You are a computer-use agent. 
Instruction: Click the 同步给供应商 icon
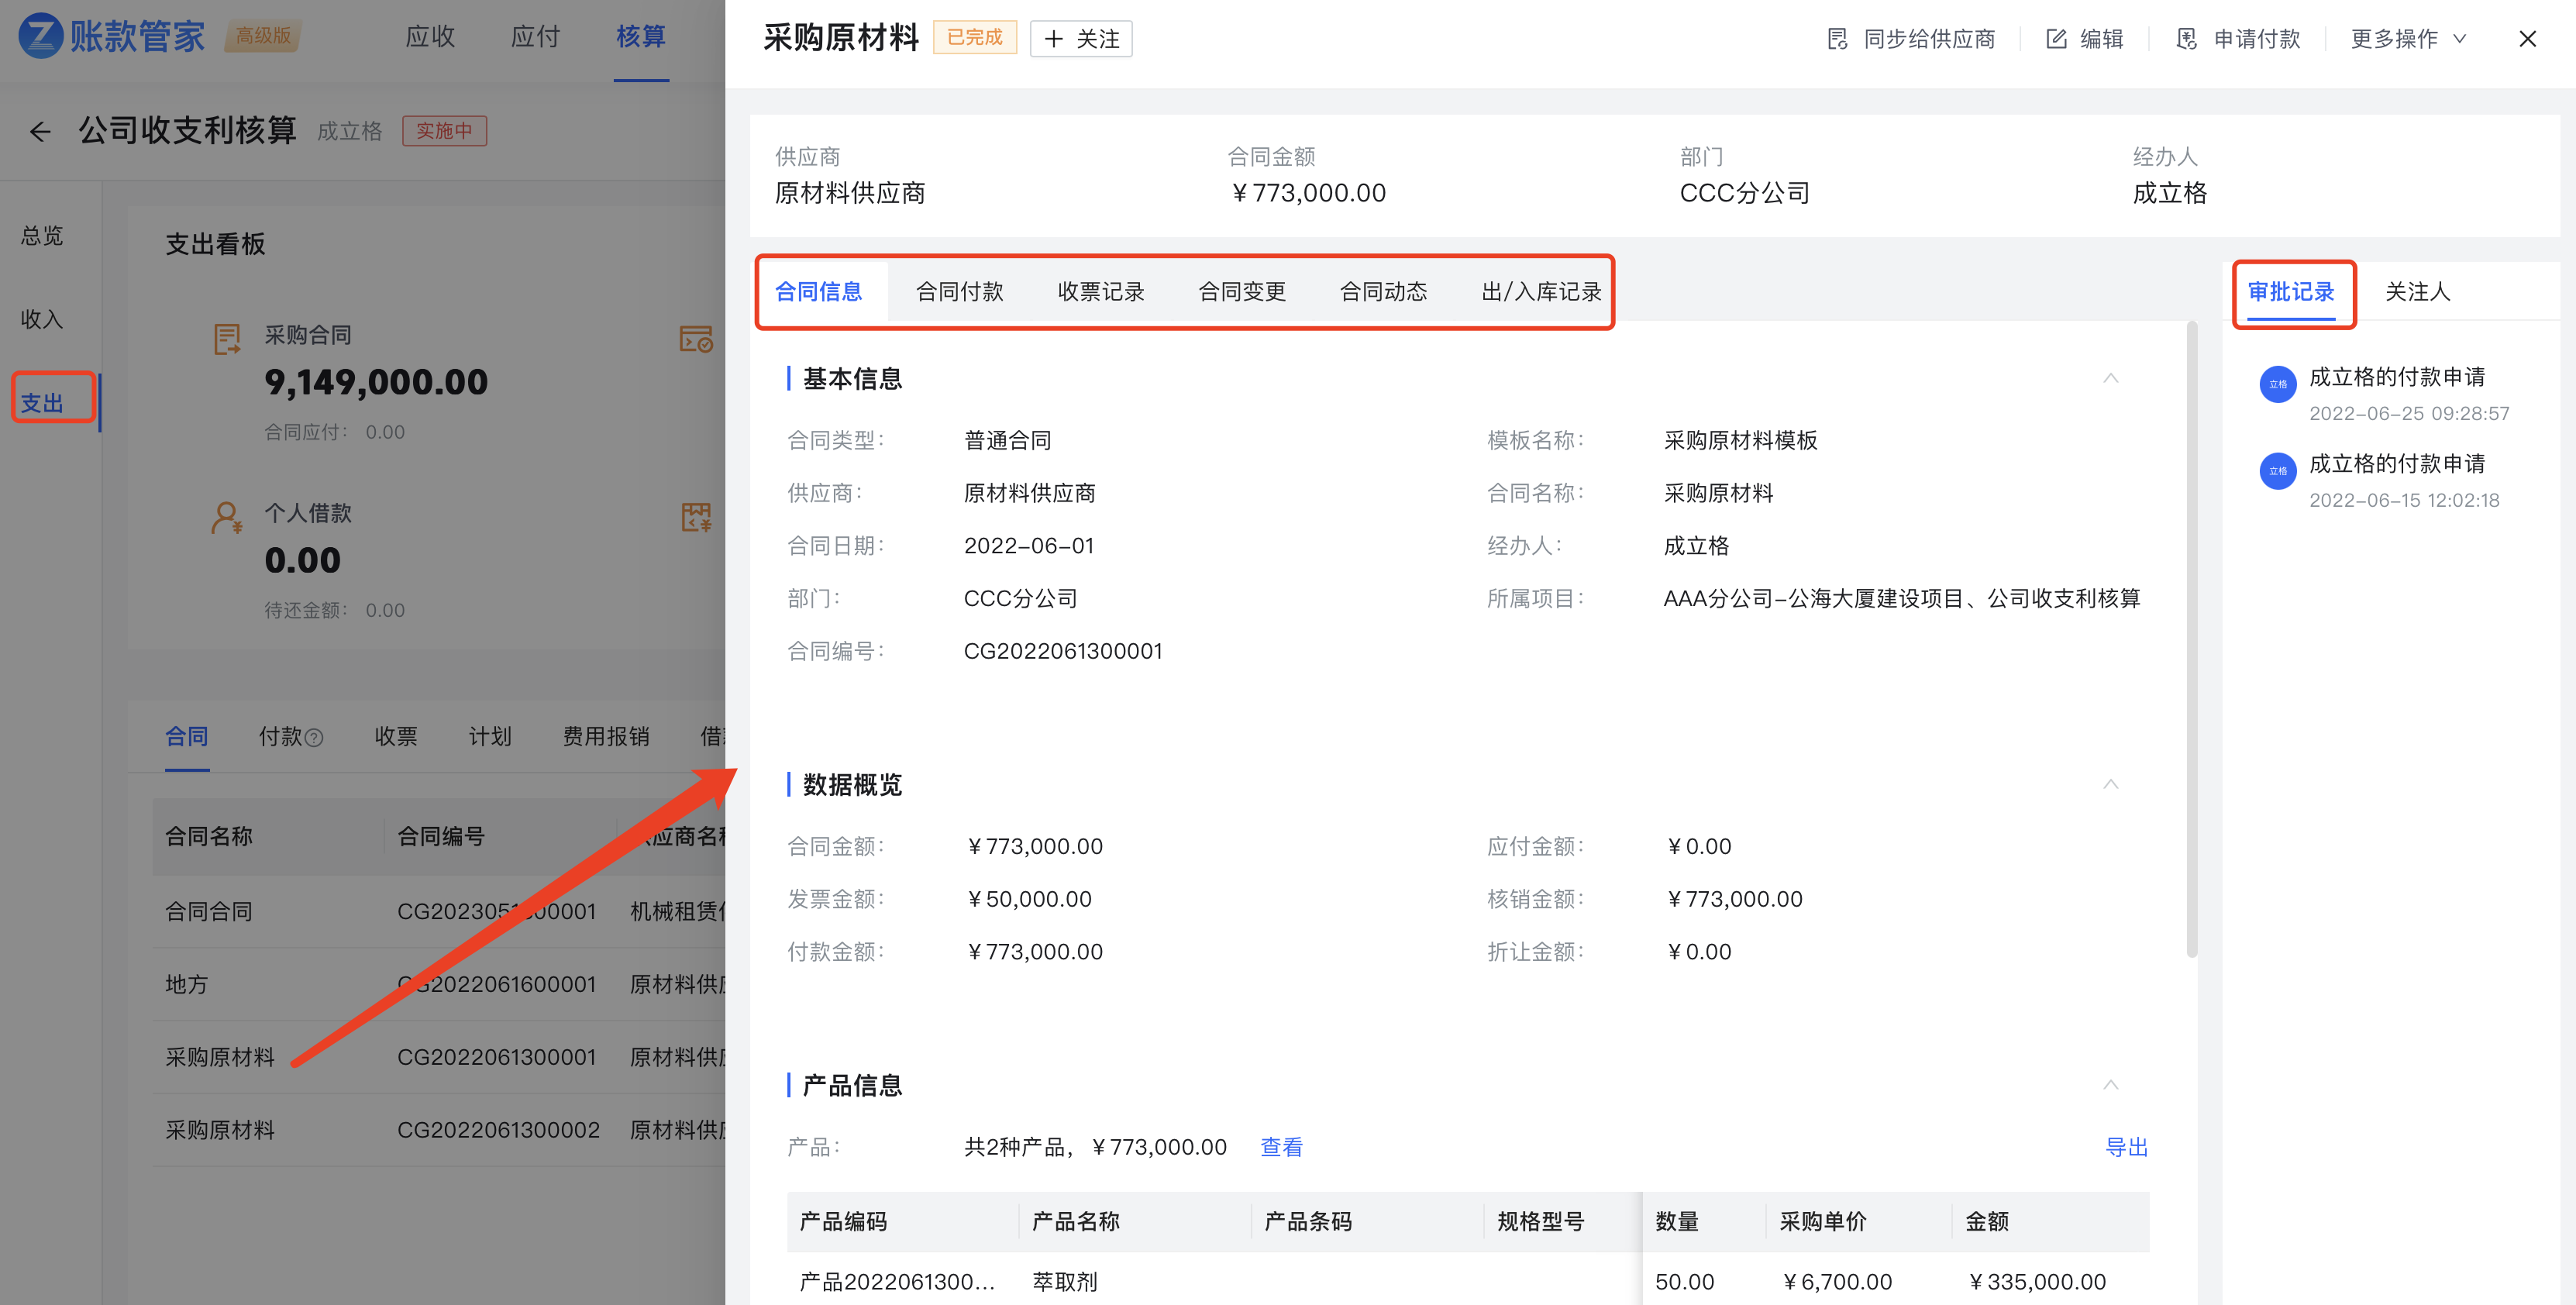(1837, 39)
